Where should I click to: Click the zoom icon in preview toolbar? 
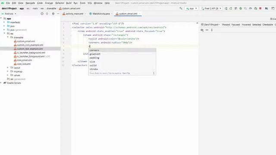click(202, 30)
